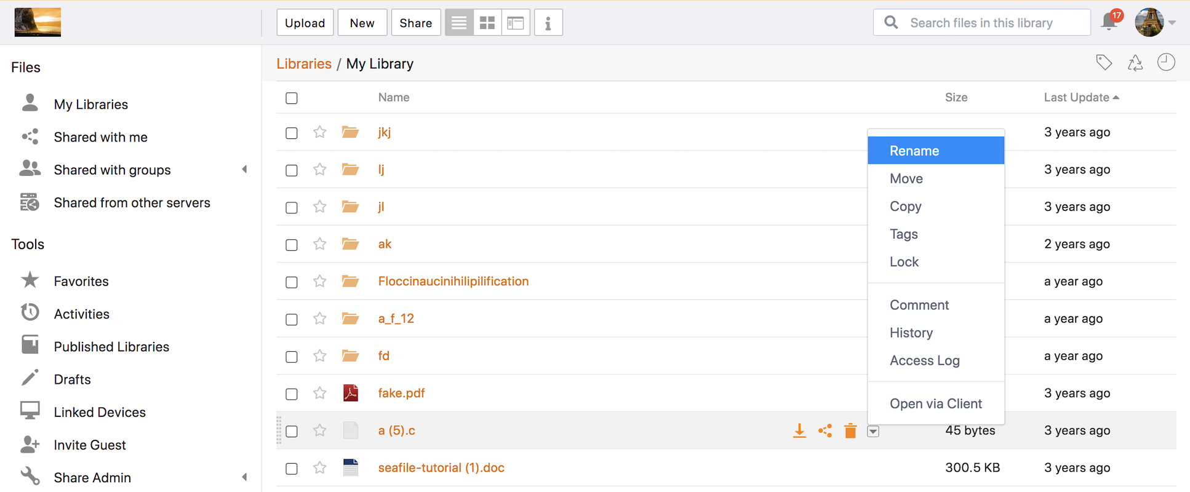The image size is (1190, 492).
Task: Open the library tags icon
Action: point(1104,63)
